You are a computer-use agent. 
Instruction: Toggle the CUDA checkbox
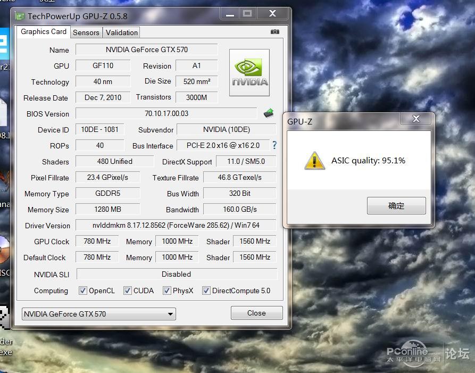tap(128, 291)
